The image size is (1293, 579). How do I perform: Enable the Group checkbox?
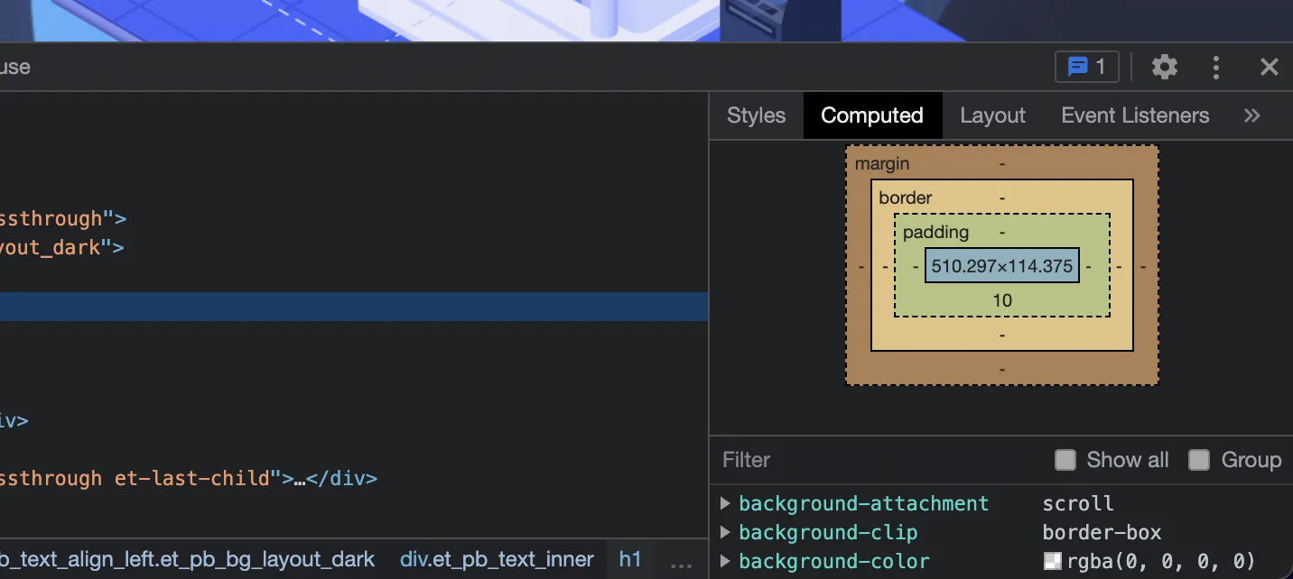click(1199, 460)
